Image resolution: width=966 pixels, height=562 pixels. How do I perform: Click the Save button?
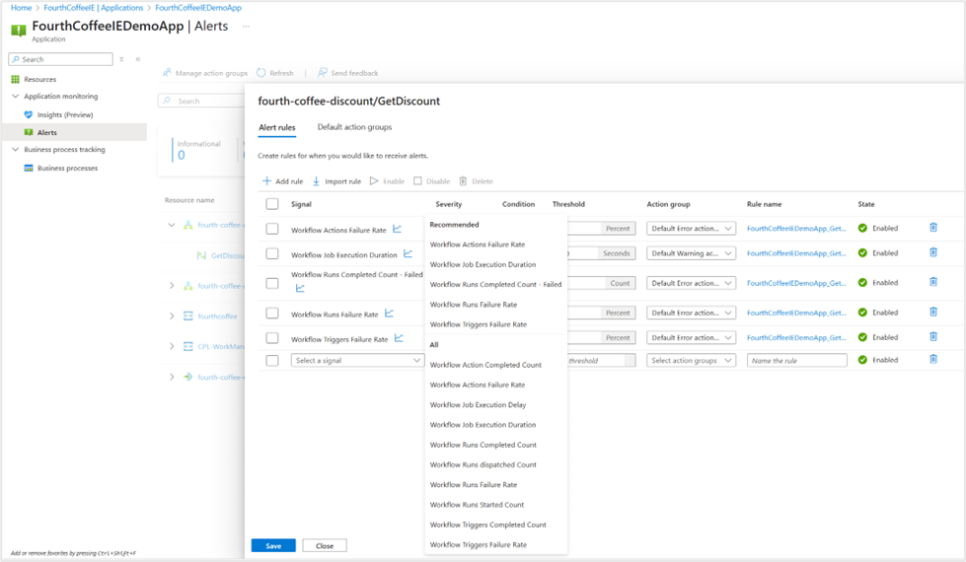[273, 545]
